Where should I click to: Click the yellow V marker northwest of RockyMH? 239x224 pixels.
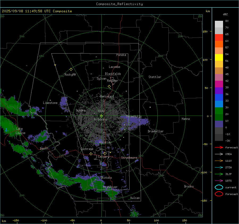pos(55,65)
